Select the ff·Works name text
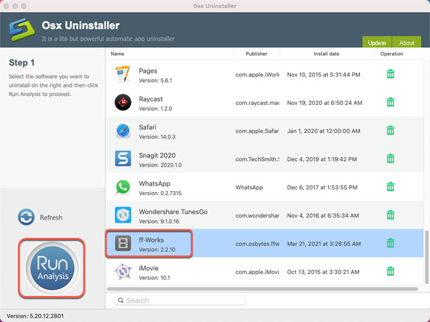Viewport: 430px width, 322px height. point(151,240)
